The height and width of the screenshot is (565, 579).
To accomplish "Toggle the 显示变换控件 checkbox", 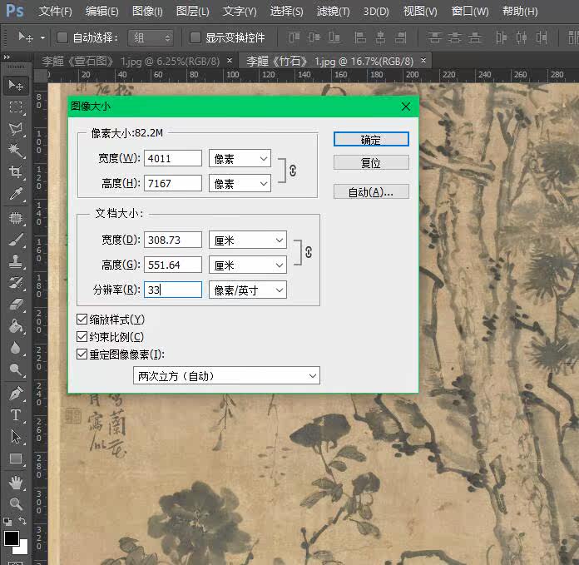I will point(195,37).
